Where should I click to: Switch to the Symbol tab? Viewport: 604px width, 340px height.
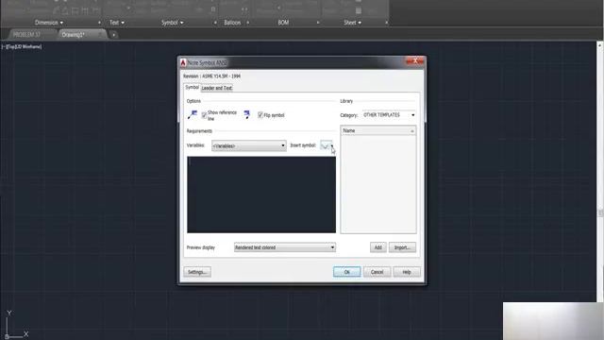point(192,88)
